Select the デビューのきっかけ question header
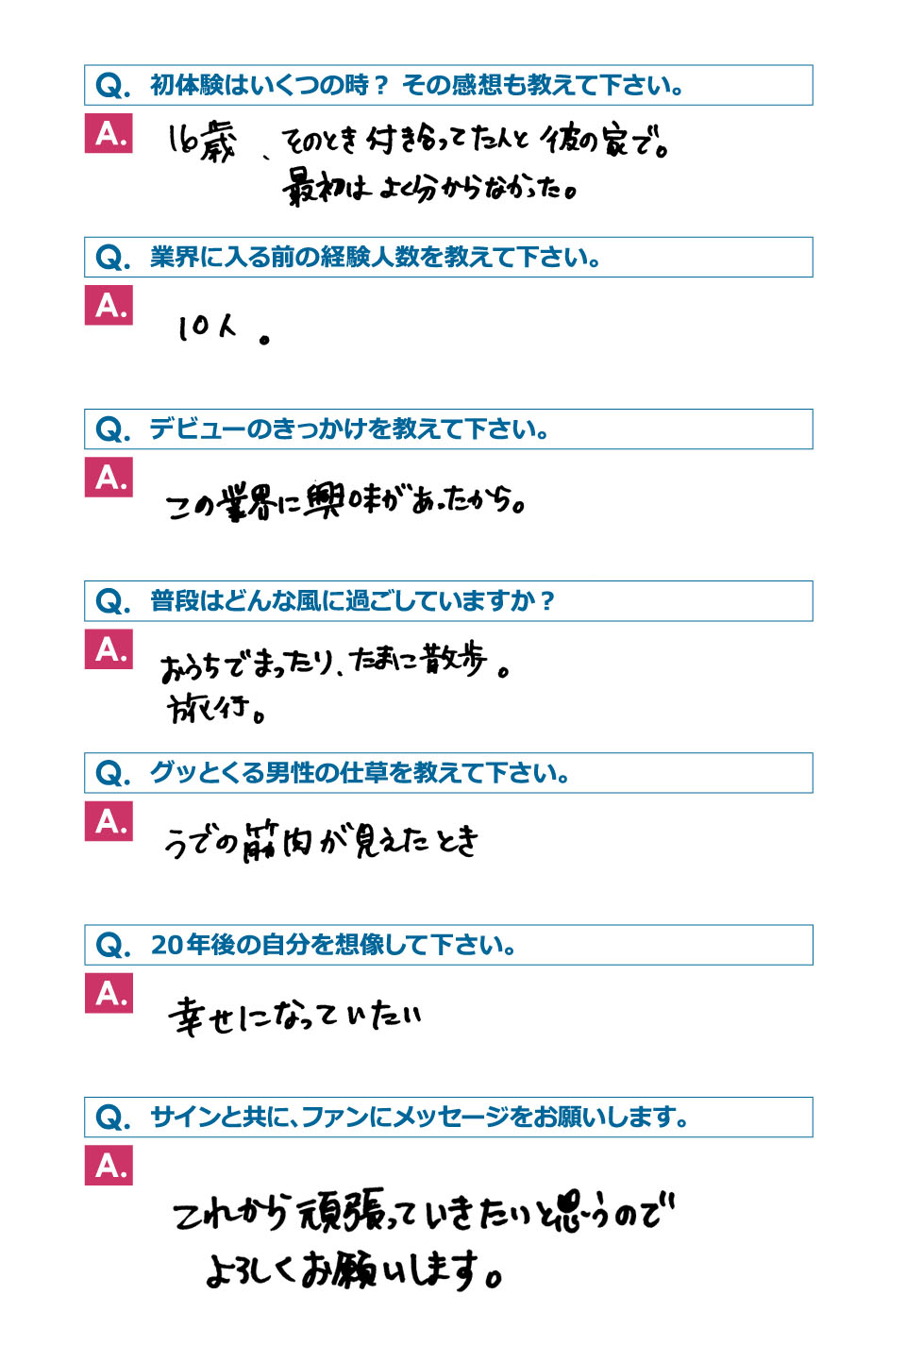Image resolution: width=906 pixels, height=1362 pixels. tap(448, 429)
